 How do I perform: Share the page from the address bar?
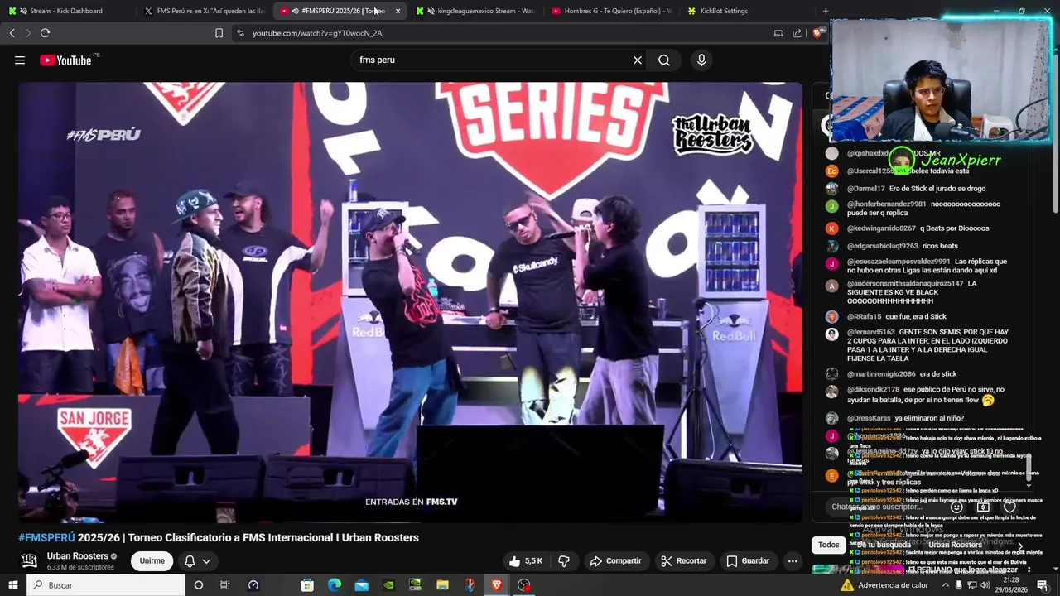797,33
